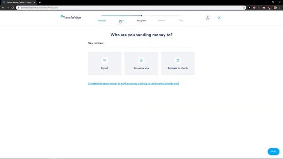Image resolution: width=283 pixels, height=159 pixels.
Task: Open the Chrome three-dot menu
Action: [x=280, y=8]
